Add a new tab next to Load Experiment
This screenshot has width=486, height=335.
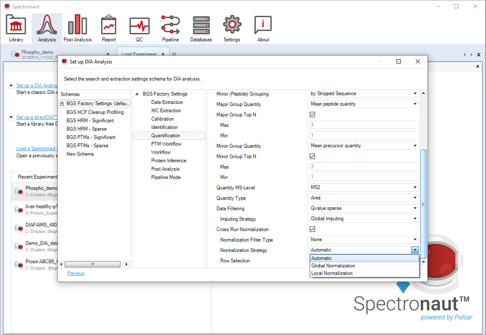(x=174, y=54)
